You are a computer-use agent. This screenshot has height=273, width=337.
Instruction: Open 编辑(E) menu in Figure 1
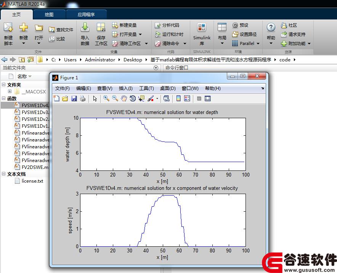83,88
